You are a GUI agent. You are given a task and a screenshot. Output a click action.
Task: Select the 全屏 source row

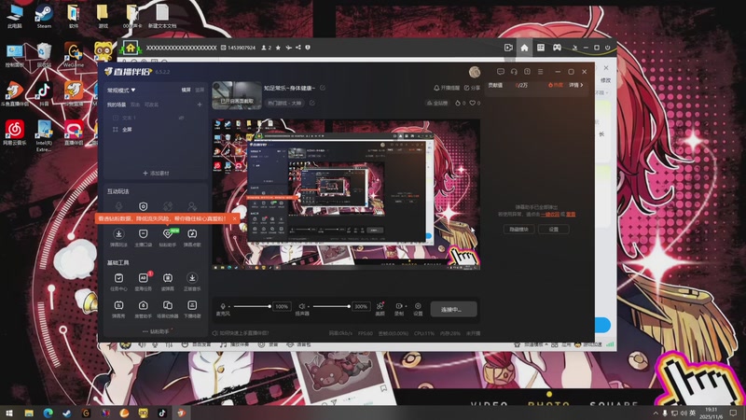155,130
